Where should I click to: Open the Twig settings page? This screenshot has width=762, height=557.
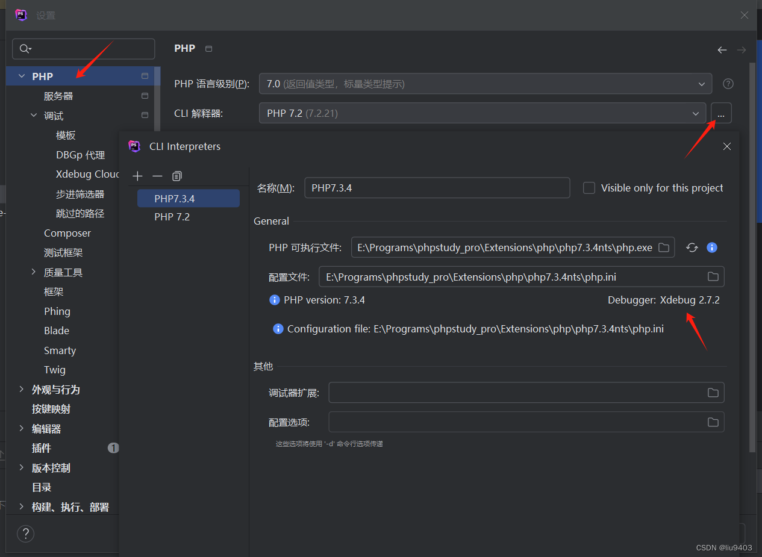55,370
